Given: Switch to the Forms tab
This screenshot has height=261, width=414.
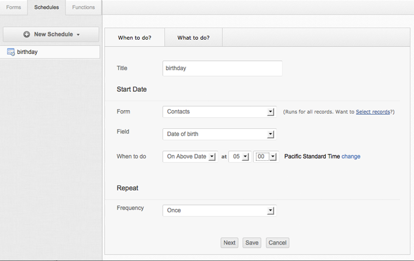Looking at the screenshot, I should click(13, 8).
